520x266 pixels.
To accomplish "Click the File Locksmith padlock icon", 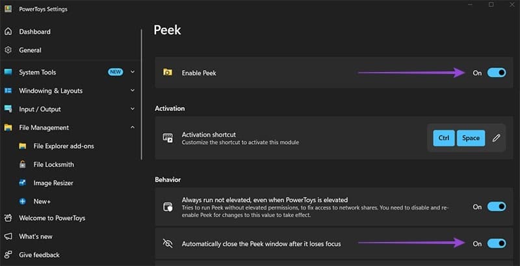I will (23, 165).
